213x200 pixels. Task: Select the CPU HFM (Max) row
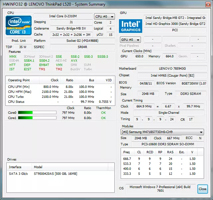(x=60, y=92)
